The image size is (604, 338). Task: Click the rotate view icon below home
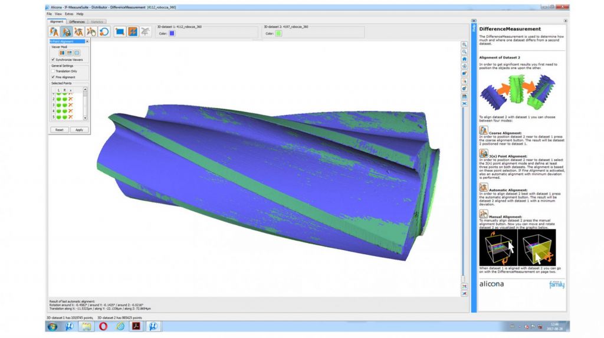(x=465, y=66)
